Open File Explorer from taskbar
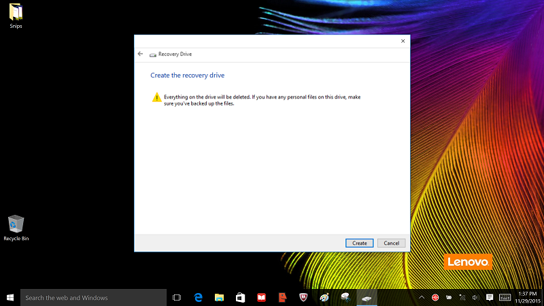The width and height of the screenshot is (544, 306). pyautogui.click(x=219, y=298)
